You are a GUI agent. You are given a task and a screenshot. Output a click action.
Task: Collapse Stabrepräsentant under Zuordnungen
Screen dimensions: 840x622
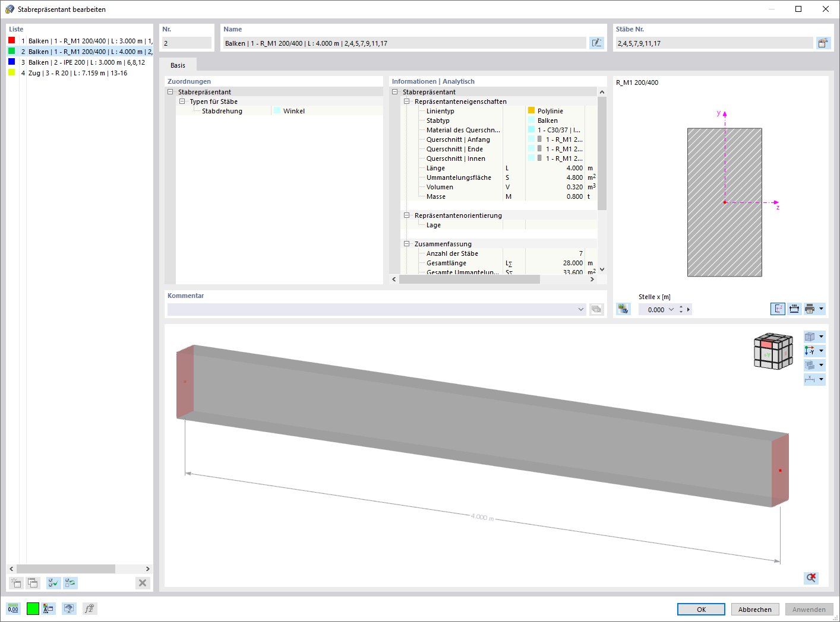tap(170, 92)
